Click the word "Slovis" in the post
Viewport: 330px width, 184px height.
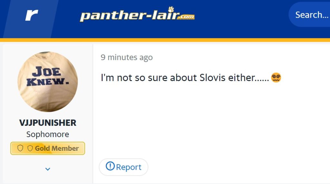click(x=212, y=78)
